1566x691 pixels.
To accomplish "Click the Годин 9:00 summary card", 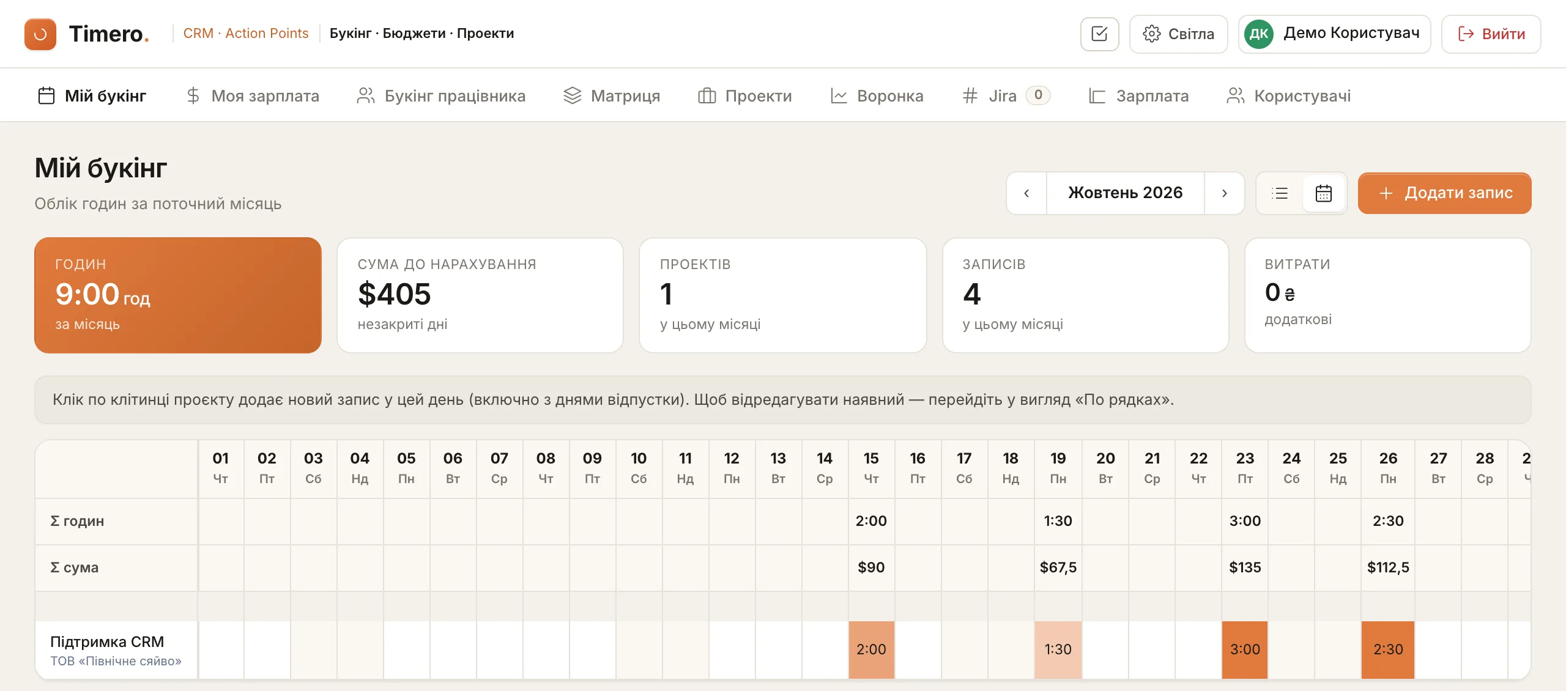I will click(x=178, y=295).
